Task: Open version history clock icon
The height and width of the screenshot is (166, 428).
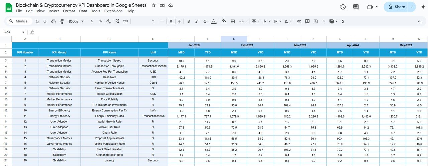Action: [x=343, y=7]
